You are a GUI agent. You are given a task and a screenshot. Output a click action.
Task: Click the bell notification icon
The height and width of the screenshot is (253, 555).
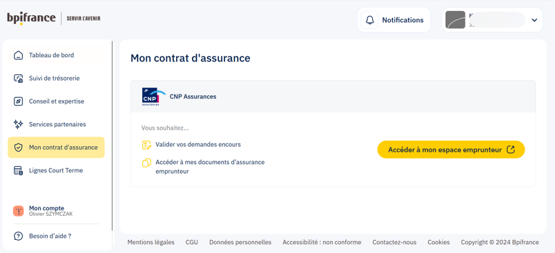tap(369, 20)
